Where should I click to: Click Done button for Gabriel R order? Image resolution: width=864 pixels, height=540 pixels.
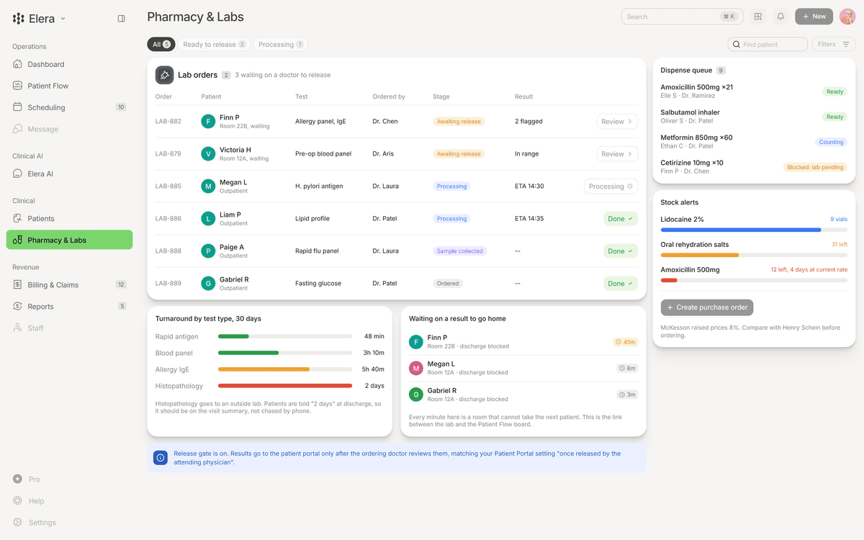click(621, 284)
